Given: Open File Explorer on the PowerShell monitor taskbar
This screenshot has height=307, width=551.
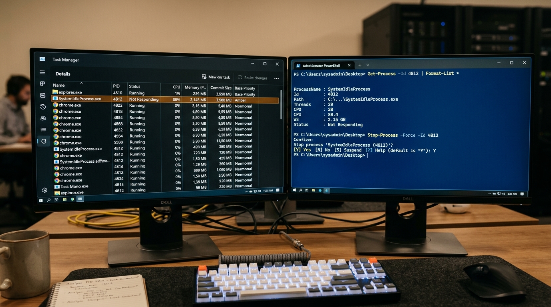Looking at the screenshot, I should coord(314,190).
